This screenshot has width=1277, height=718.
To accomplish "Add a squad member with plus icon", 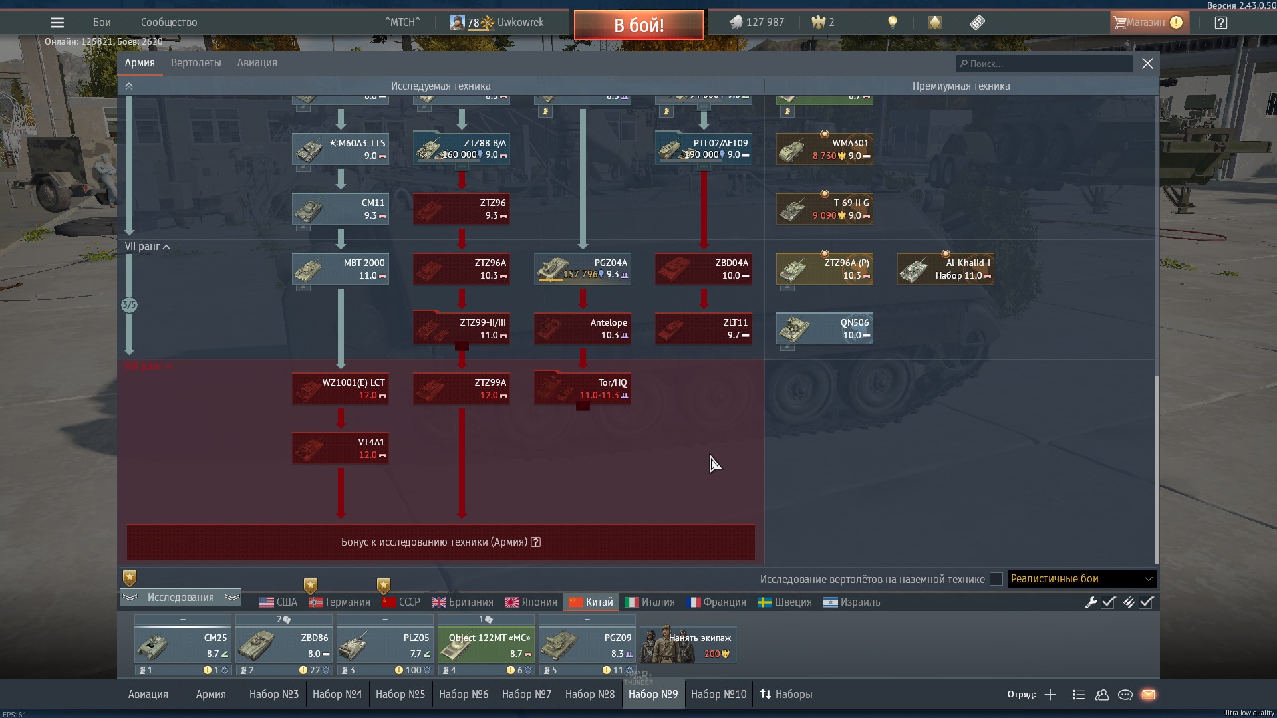I will pos(1050,695).
